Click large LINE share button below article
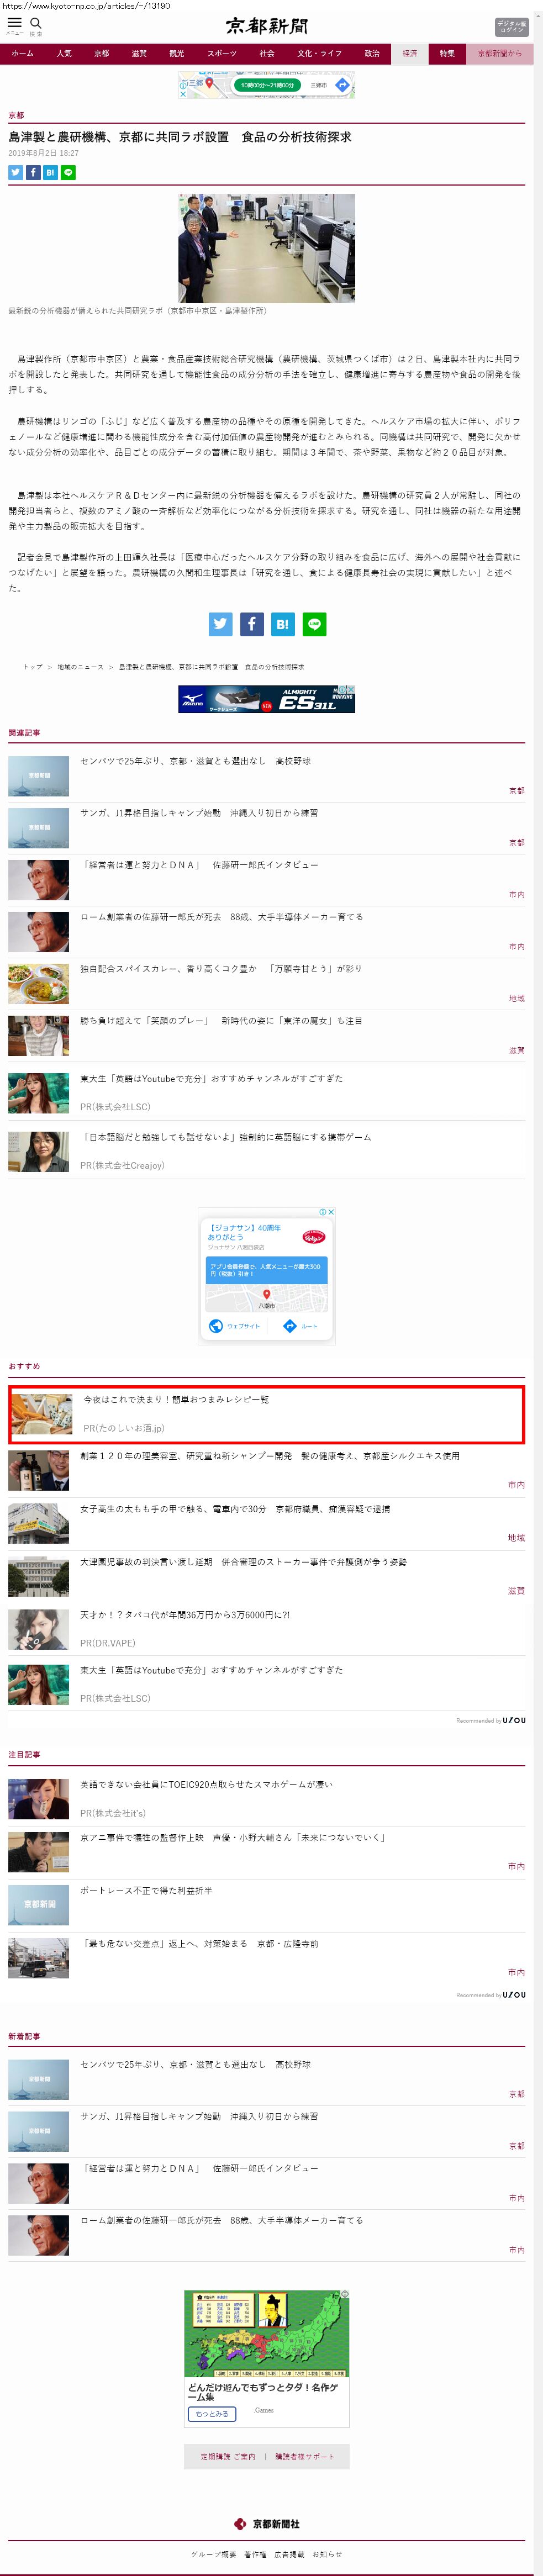Screen dimensions: 543x2576 (314, 624)
